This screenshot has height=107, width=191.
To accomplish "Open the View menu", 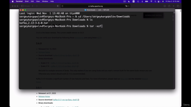I will click(38, 1).
